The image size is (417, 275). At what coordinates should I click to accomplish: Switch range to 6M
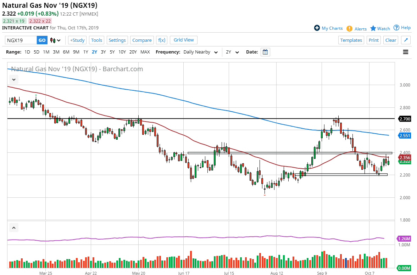pyautogui.click(x=66, y=52)
